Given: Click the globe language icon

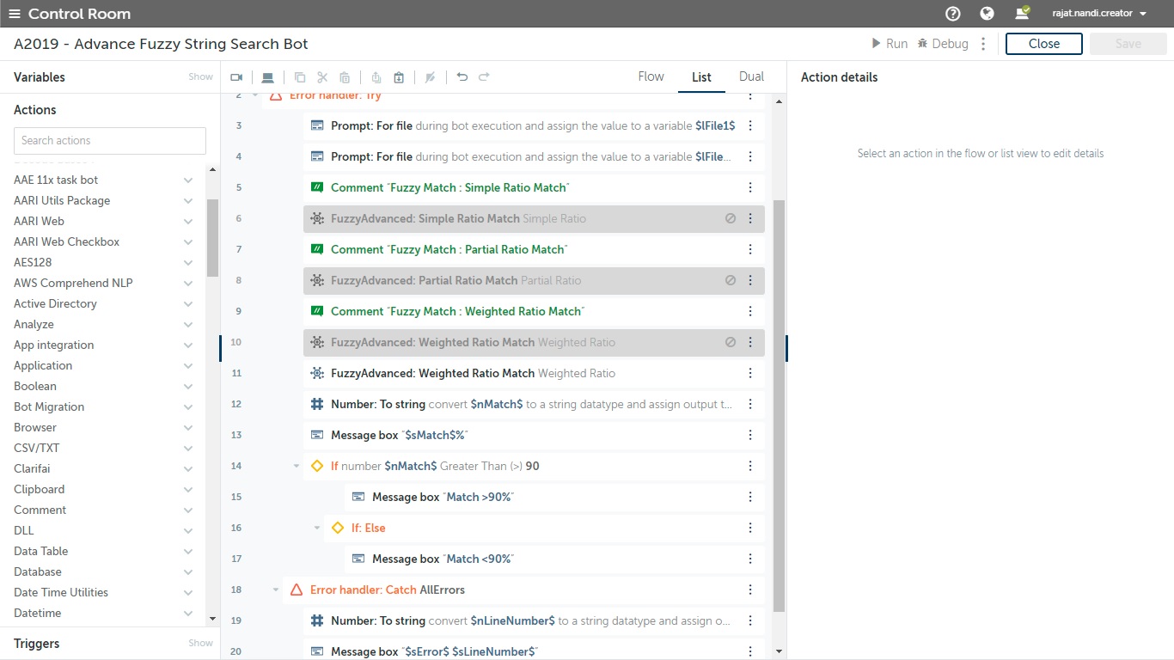Looking at the screenshot, I should (x=988, y=14).
